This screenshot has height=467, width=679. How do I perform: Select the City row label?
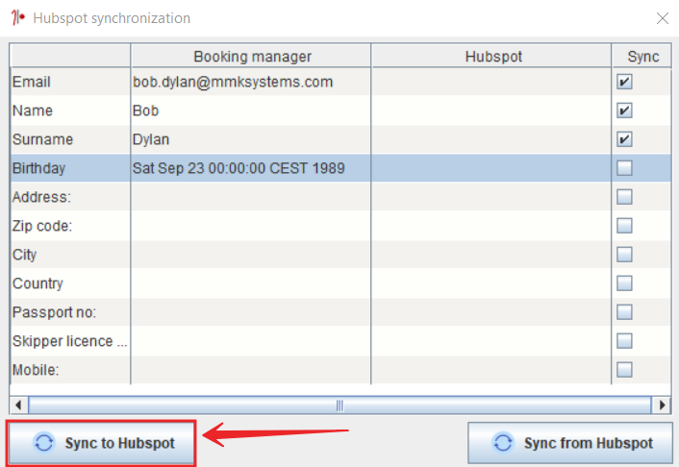point(70,255)
